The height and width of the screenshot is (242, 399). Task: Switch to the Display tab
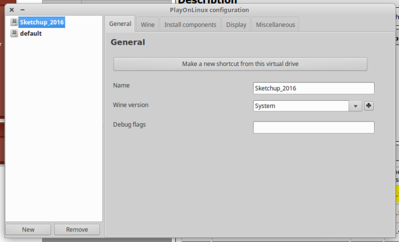point(236,25)
